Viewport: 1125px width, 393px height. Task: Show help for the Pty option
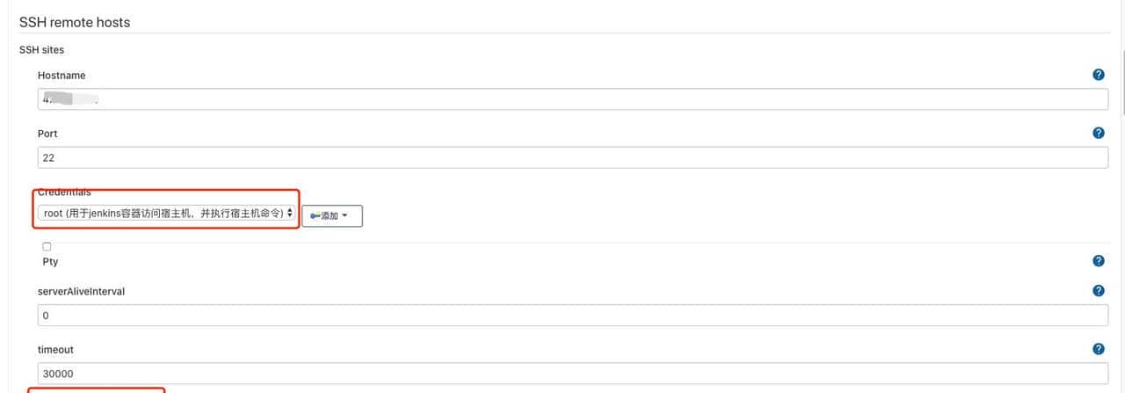tap(1098, 261)
